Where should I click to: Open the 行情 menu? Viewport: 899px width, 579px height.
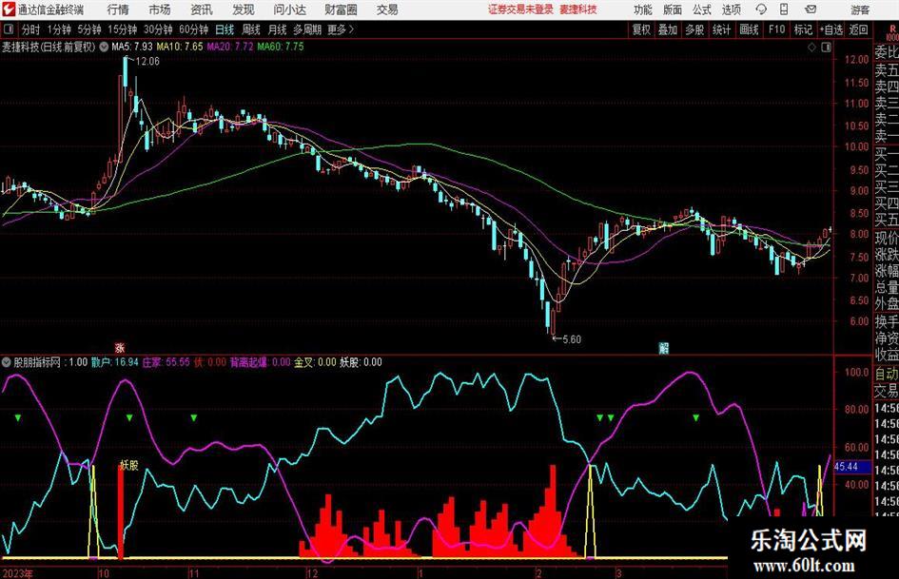[x=118, y=10]
